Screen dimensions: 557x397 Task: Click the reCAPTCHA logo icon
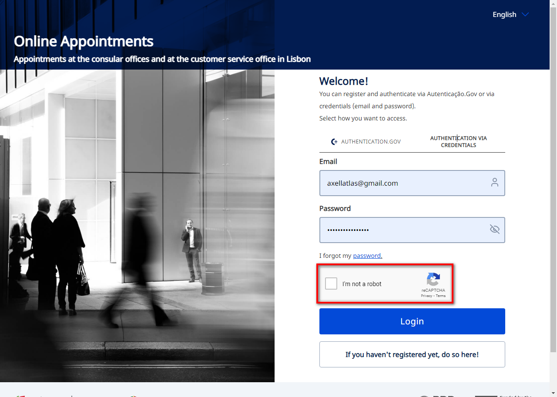433,279
